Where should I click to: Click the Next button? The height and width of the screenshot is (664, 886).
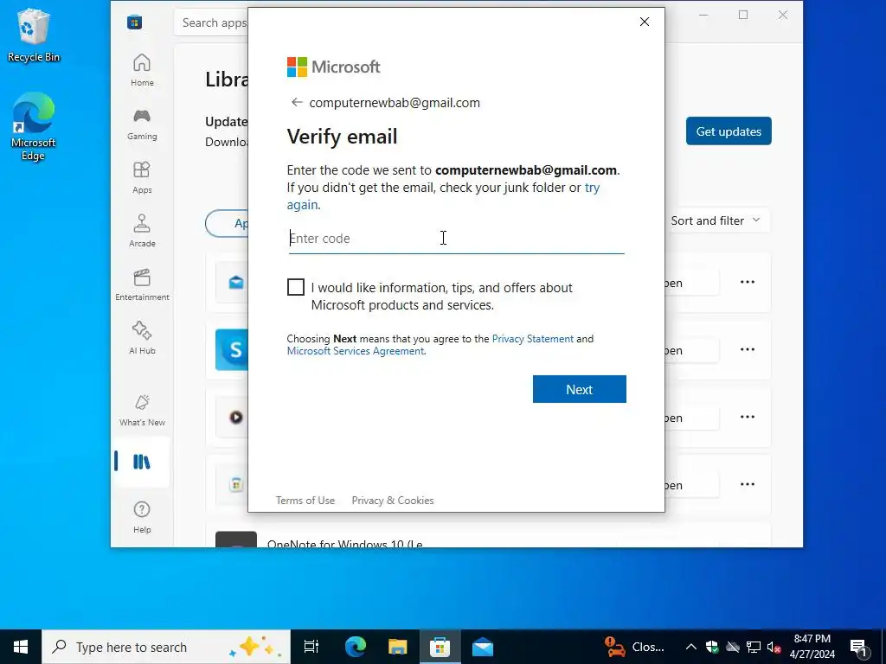pyautogui.click(x=579, y=389)
